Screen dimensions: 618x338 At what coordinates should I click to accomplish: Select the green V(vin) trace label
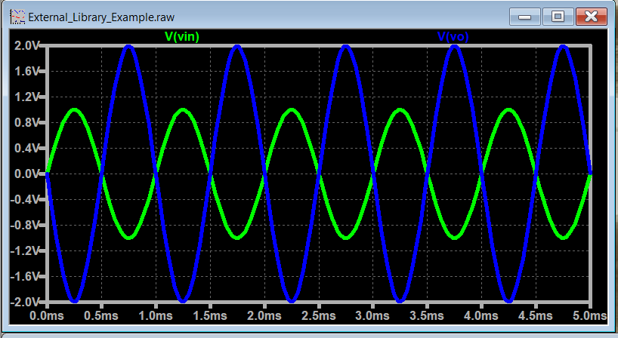point(182,35)
